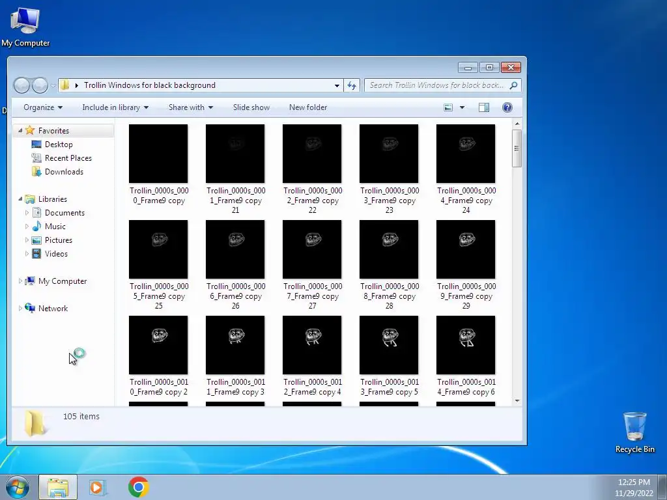Viewport: 667px width, 500px height.
Task: Click the Videos library icon
Action: coord(37,254)
